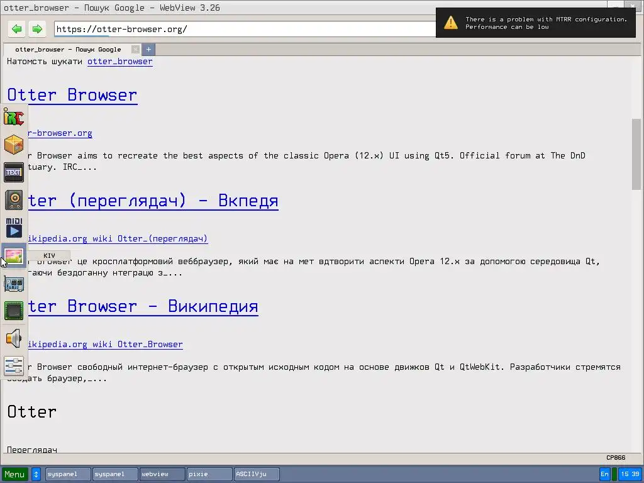
Task: Click the green indicator beside the clock
Action: 614,474
